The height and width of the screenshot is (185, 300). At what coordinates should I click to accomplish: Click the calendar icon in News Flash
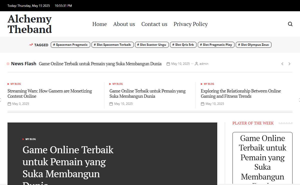pyautogui.click(x=168, y=64)
